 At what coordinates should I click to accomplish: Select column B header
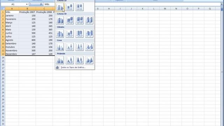27,8
